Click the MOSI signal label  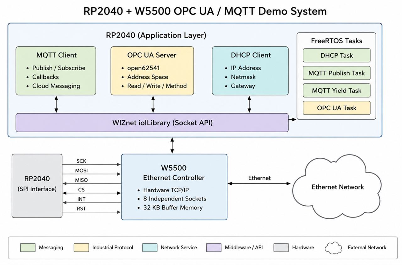coord(81,171)
